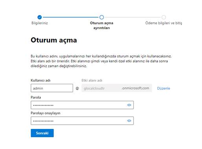Click the Parolayı onaylayın password field

(82, 121)
